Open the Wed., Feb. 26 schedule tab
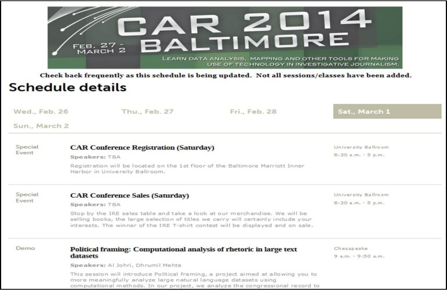Image resolution: width=447 pixels, height=290 pixels. tap(41, 111)
